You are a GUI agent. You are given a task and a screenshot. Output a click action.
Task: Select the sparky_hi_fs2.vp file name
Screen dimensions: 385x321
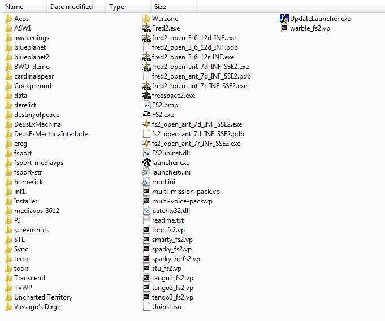[176, 259]
